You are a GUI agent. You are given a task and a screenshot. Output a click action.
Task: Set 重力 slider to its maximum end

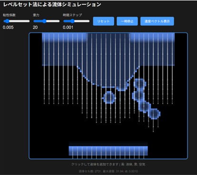[59, 21]
